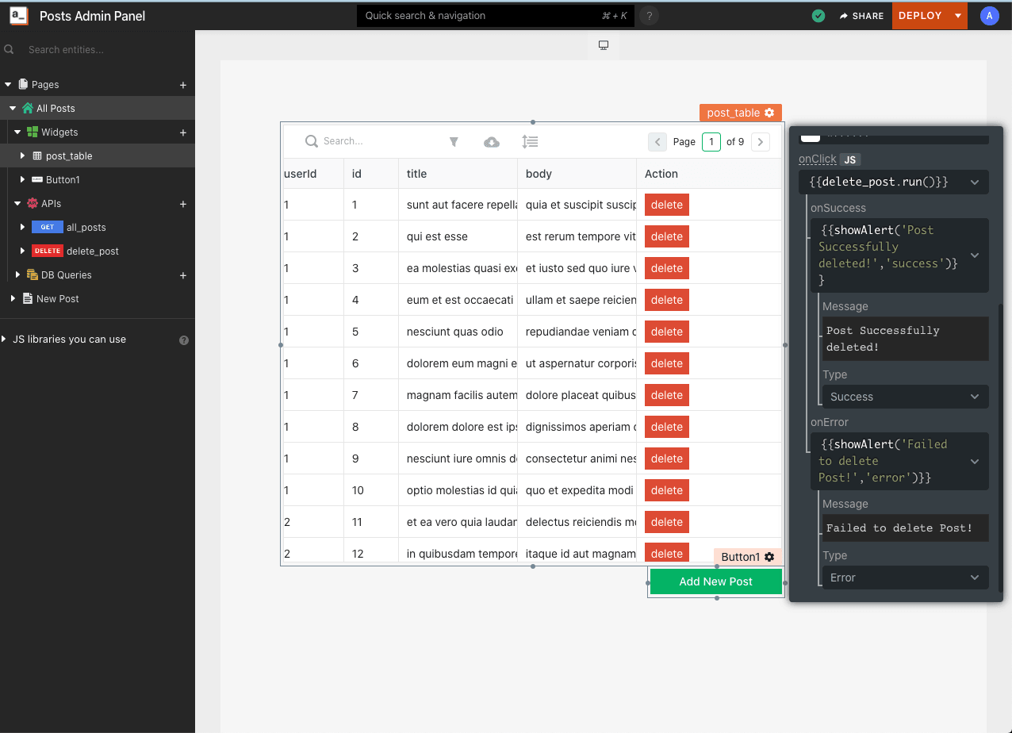Select the delete_post API in sidebar
This screenshot has width=1012, height=733.
click(92, 251)
